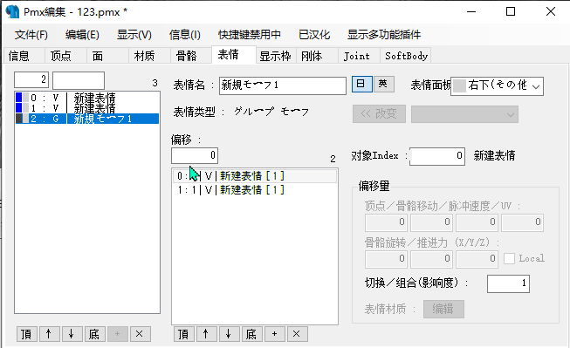The height and width of the screenshot is (348, 570).
Task: Switch morph name to English (英)
Action: 383,84
